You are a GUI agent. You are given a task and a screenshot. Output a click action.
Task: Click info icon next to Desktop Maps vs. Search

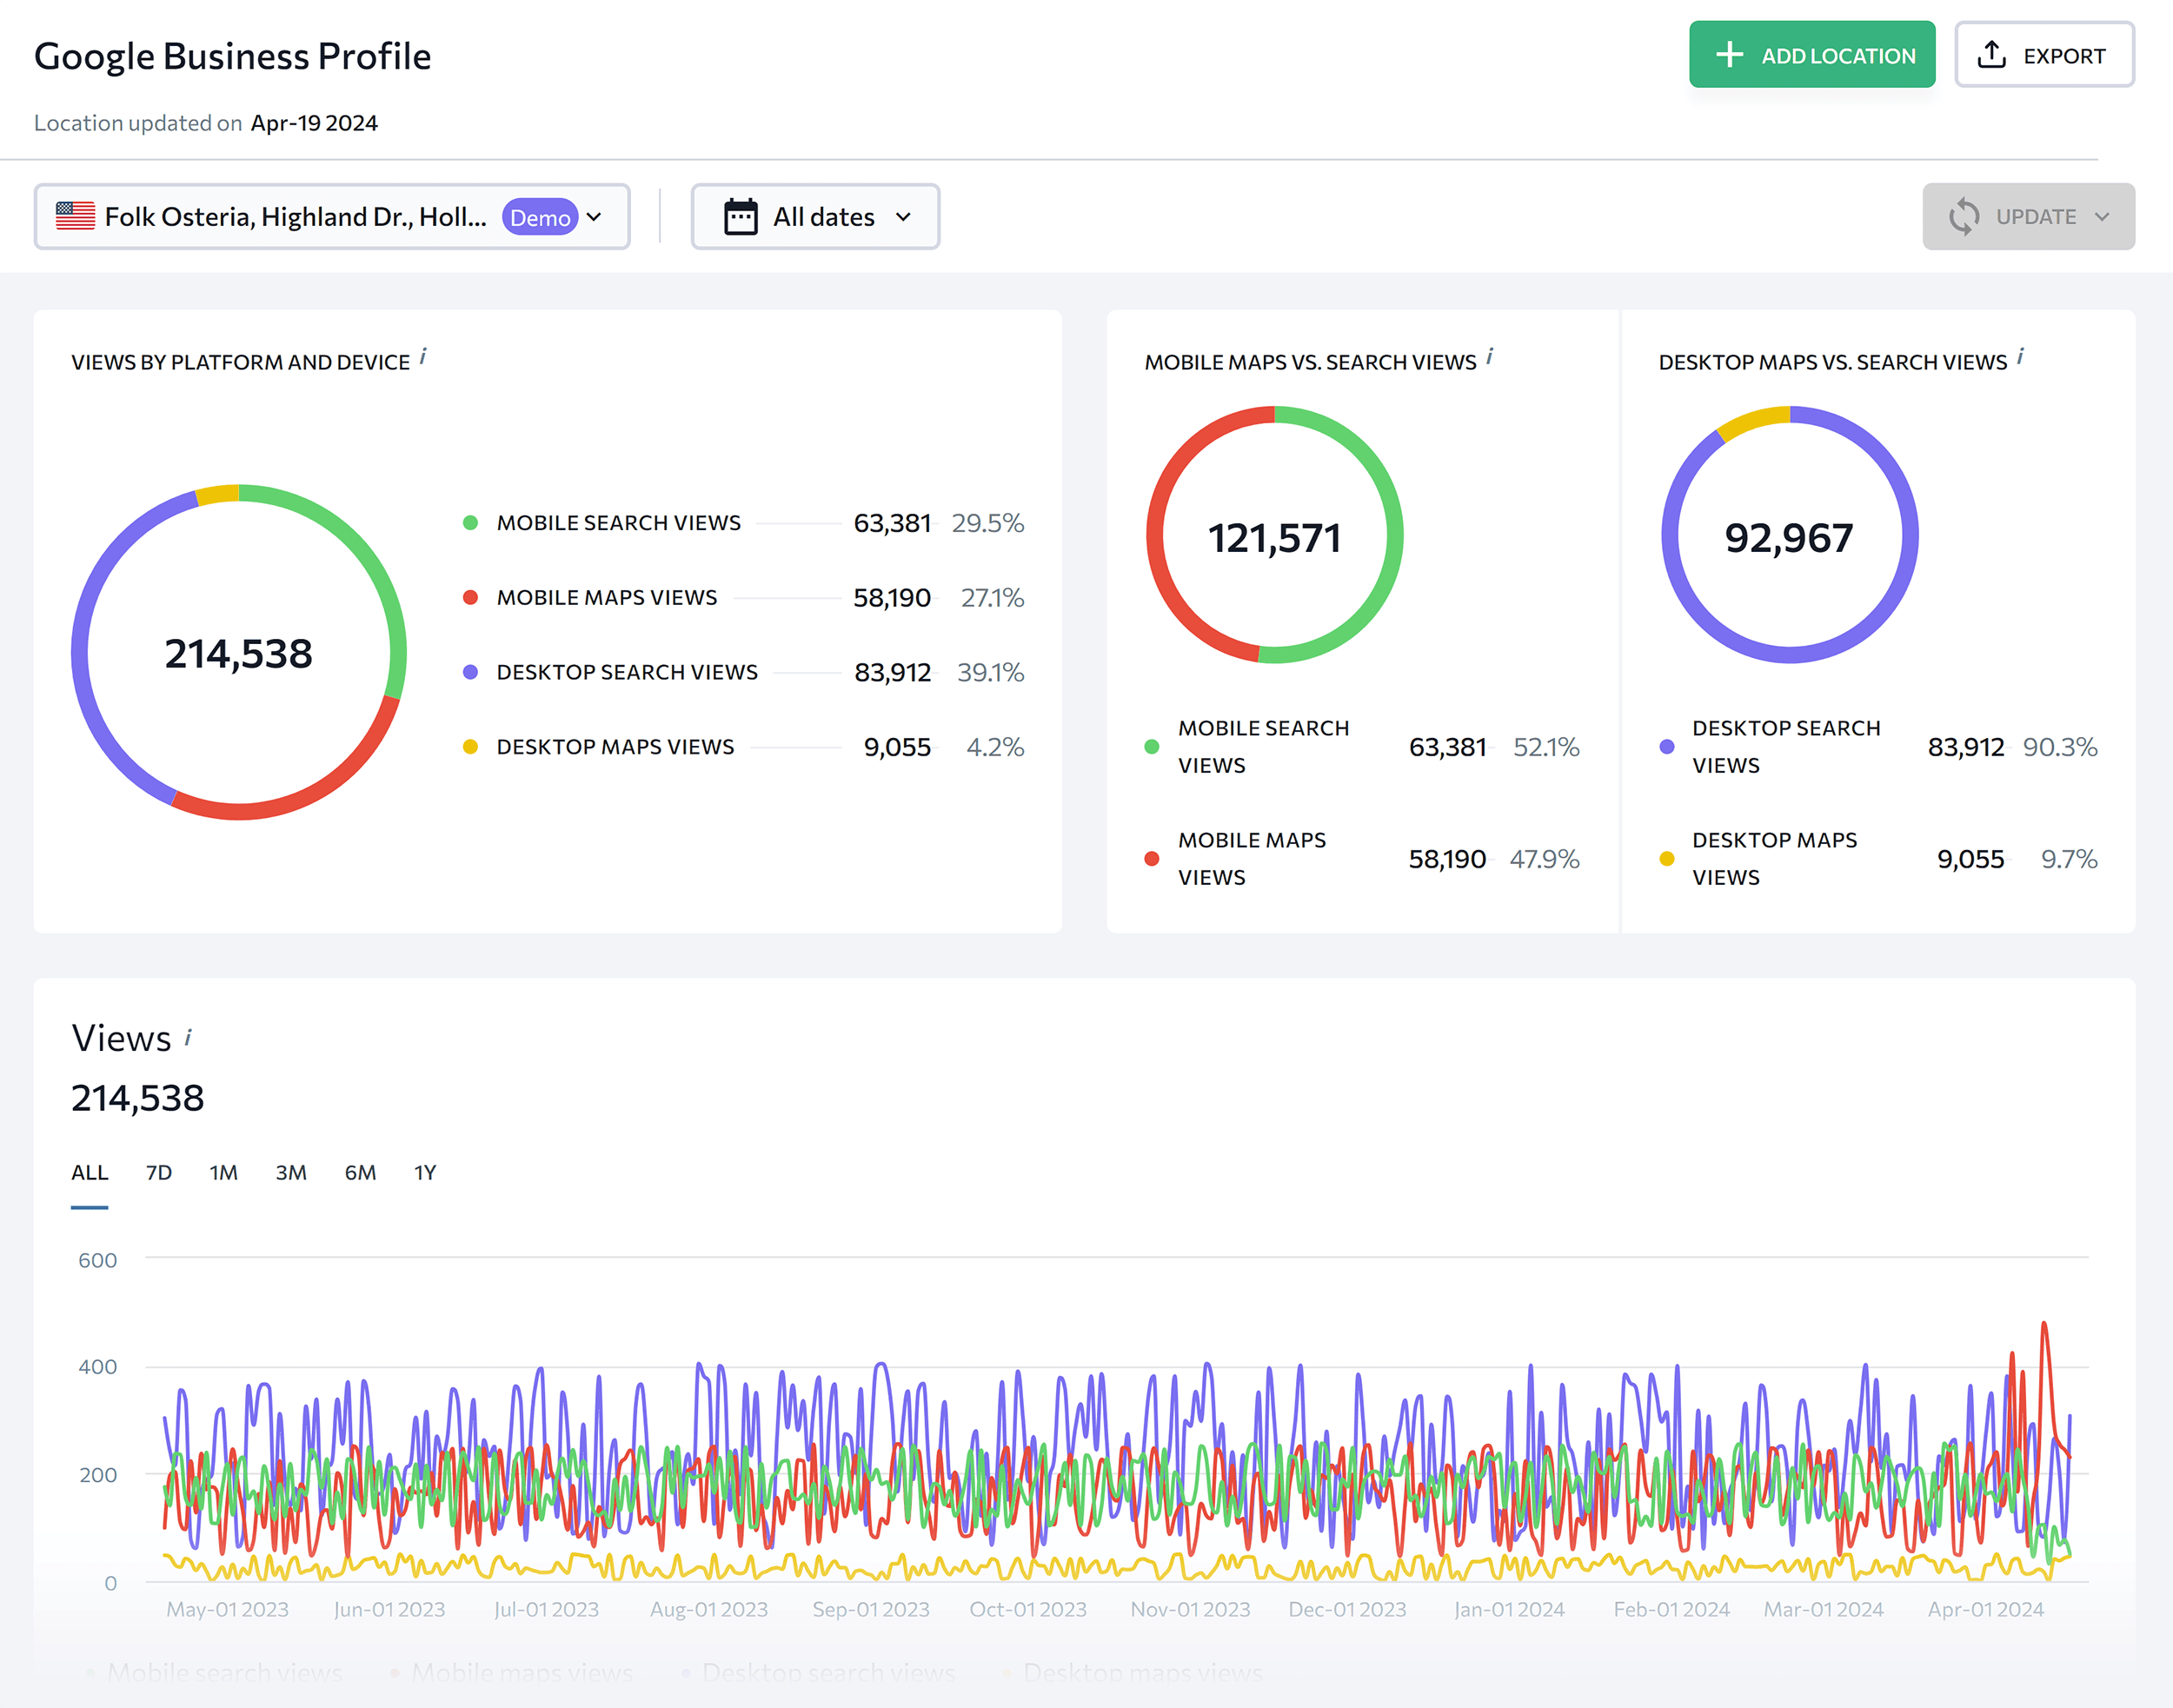[2020, 357]
